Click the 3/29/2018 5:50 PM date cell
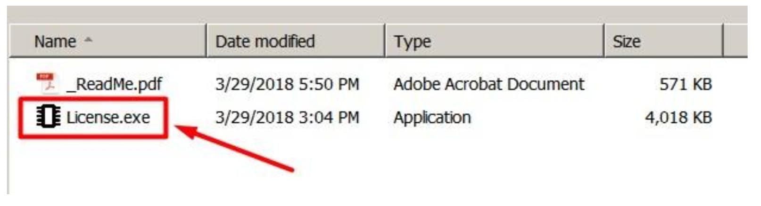The height and width of the screenshot is (206, 761). click(287, 84)
